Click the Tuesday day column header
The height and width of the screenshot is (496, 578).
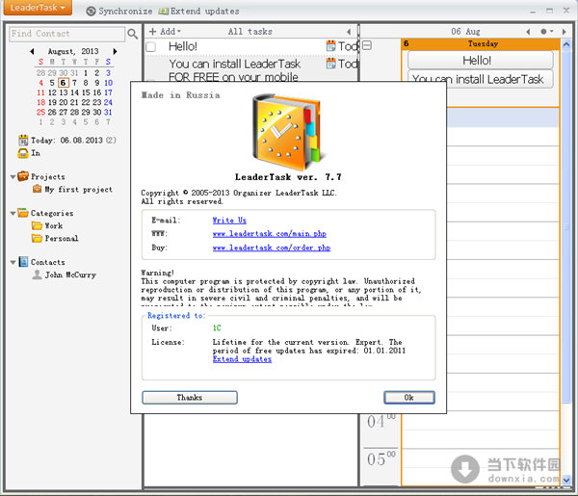[x=481, y=44]
